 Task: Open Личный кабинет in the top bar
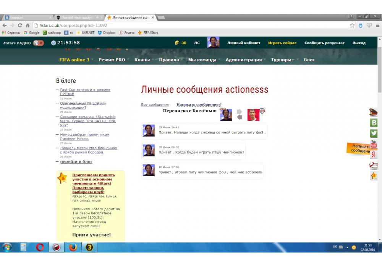click(244, 43)
